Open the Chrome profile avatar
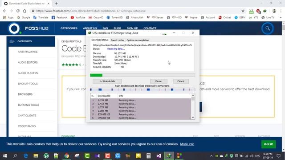This screenshot has width=285, height=160. [274, 11]
